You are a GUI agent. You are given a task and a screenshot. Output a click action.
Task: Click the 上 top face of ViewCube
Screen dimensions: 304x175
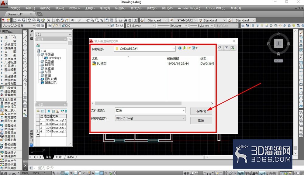pyautogui.click(x=278, y=43)
